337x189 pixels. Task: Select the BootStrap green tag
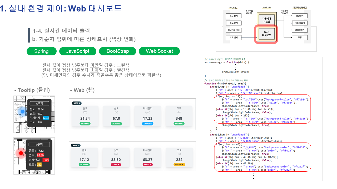click(118, 51)
